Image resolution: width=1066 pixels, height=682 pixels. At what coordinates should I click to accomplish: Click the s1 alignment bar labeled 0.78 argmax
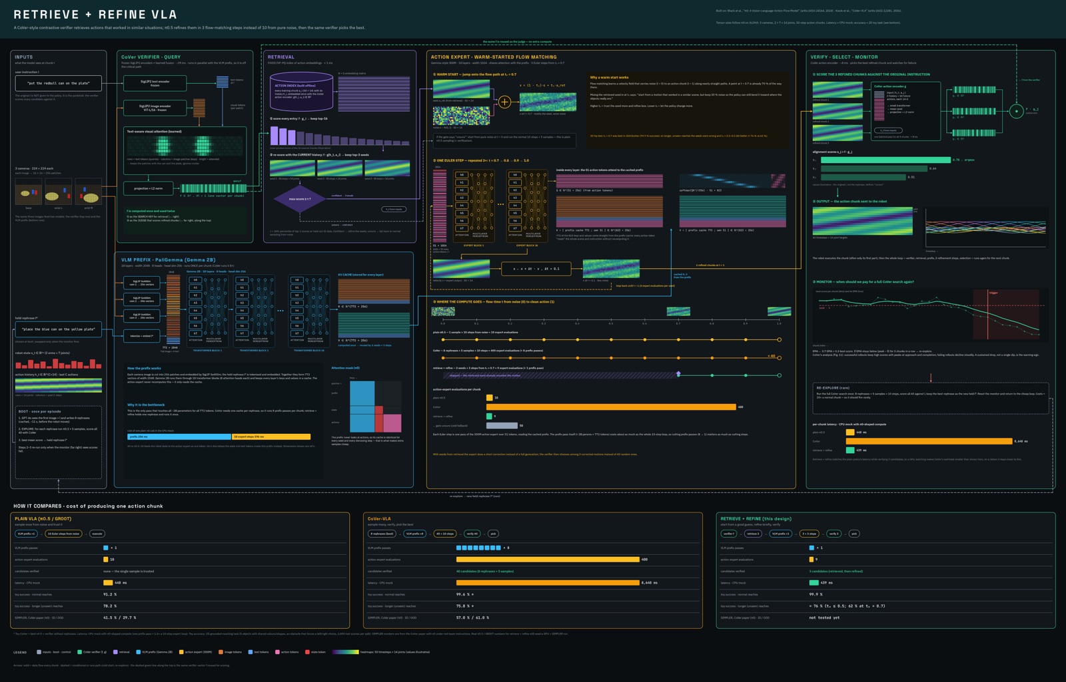pyautogui.click(x=885, y=160)
